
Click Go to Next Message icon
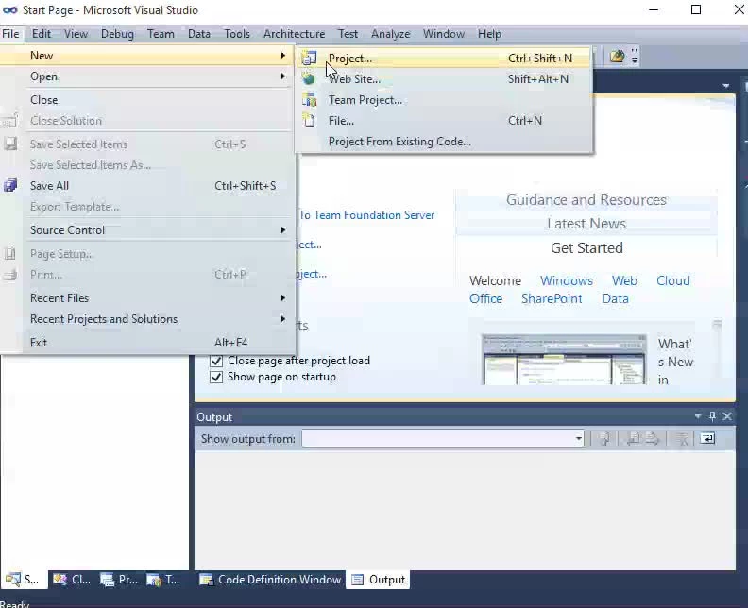click(652, 438)
